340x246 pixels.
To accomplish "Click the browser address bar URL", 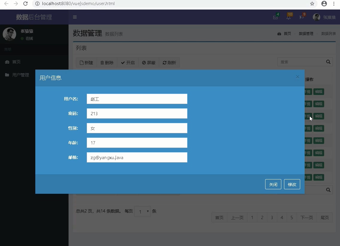I will coord(78,4).
